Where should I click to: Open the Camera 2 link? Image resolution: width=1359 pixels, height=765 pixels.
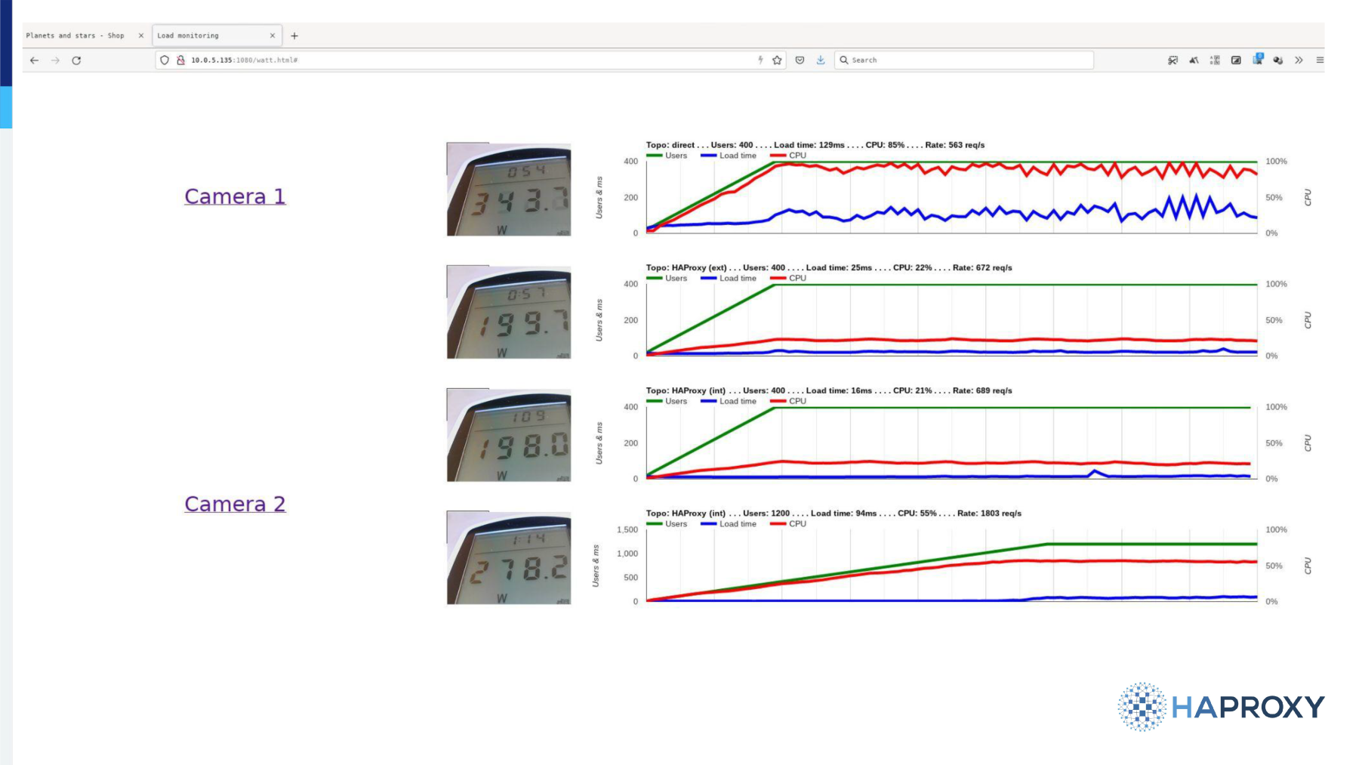[x=235, y=504]
